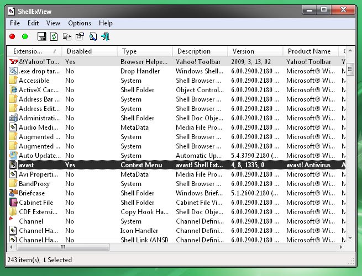Click the Object Control description cell
The image size is (362, 276).
pyautogui.click(x=200, y=90)
